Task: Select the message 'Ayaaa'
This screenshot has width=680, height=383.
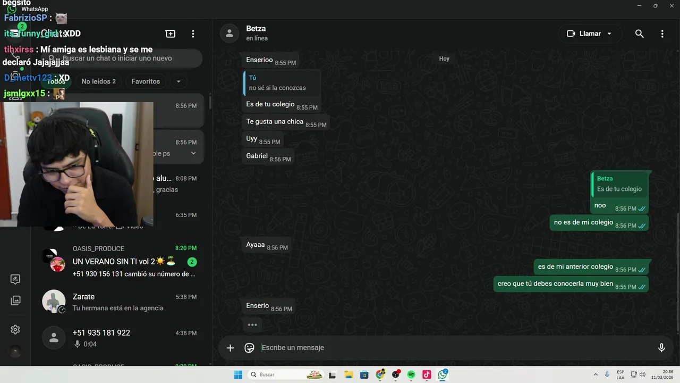Action: coord(267,245)
